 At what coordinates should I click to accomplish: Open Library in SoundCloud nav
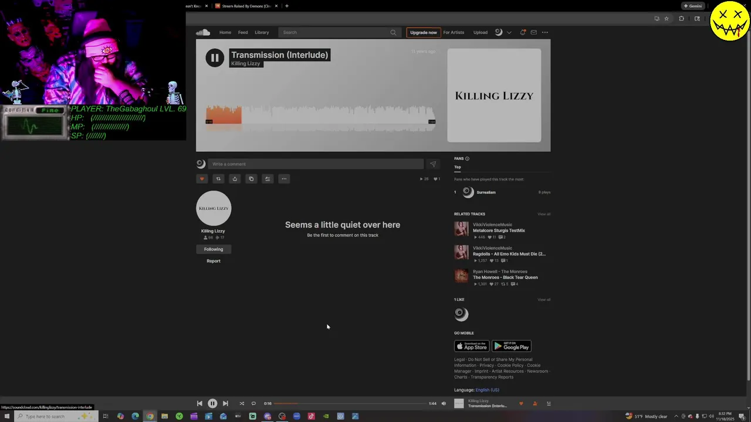[x=262, y=32]
